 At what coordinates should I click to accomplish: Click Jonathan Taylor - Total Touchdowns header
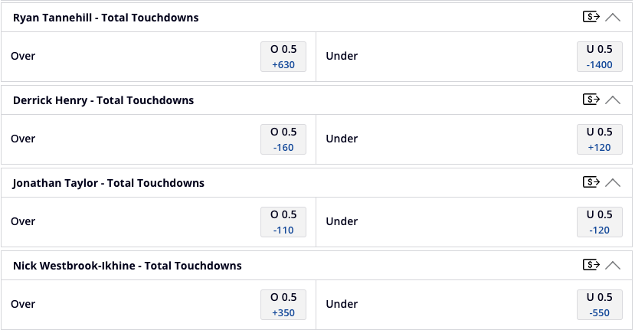tap(109, 183)
